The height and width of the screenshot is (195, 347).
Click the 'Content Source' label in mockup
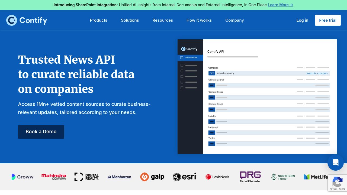[216, 80]
